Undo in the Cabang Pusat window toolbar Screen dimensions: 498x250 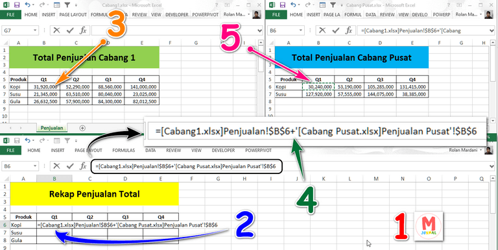293,5
